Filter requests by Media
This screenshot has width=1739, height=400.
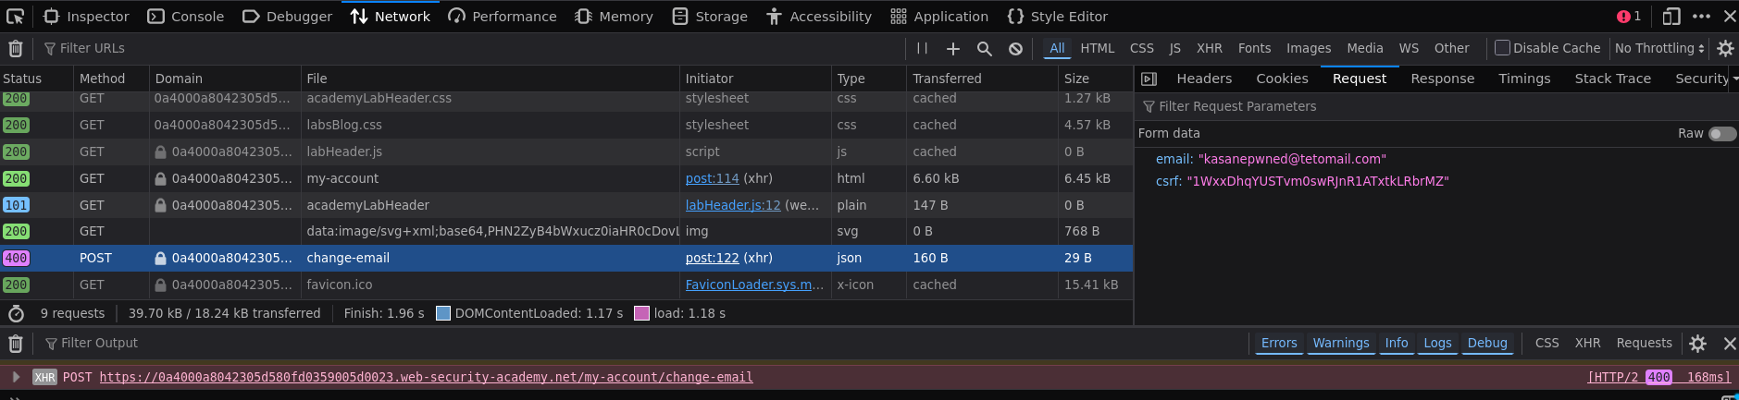(x=1365, y=48)
